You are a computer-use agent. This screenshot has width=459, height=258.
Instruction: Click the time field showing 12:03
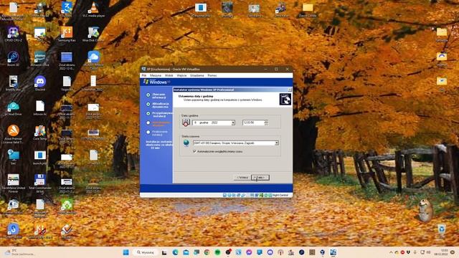tap(253, 123)
